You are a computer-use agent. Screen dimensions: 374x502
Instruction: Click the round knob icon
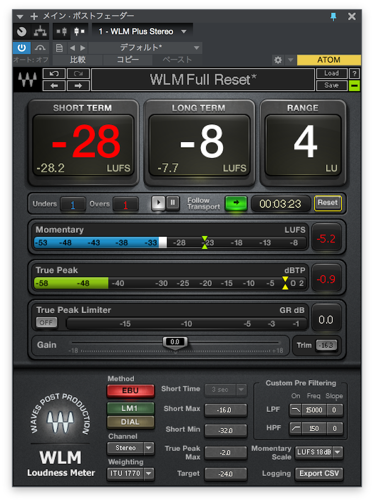[x=22, y=31]
